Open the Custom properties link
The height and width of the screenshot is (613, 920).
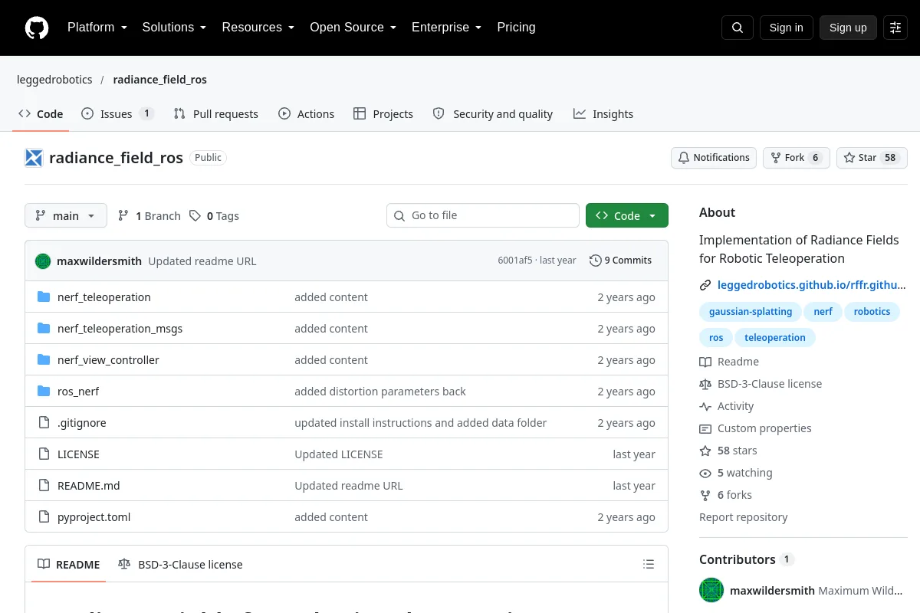755,428
